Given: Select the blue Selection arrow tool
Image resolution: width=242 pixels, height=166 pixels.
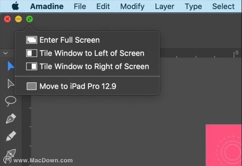Looking at the screenshot, I should coord(11,67).
